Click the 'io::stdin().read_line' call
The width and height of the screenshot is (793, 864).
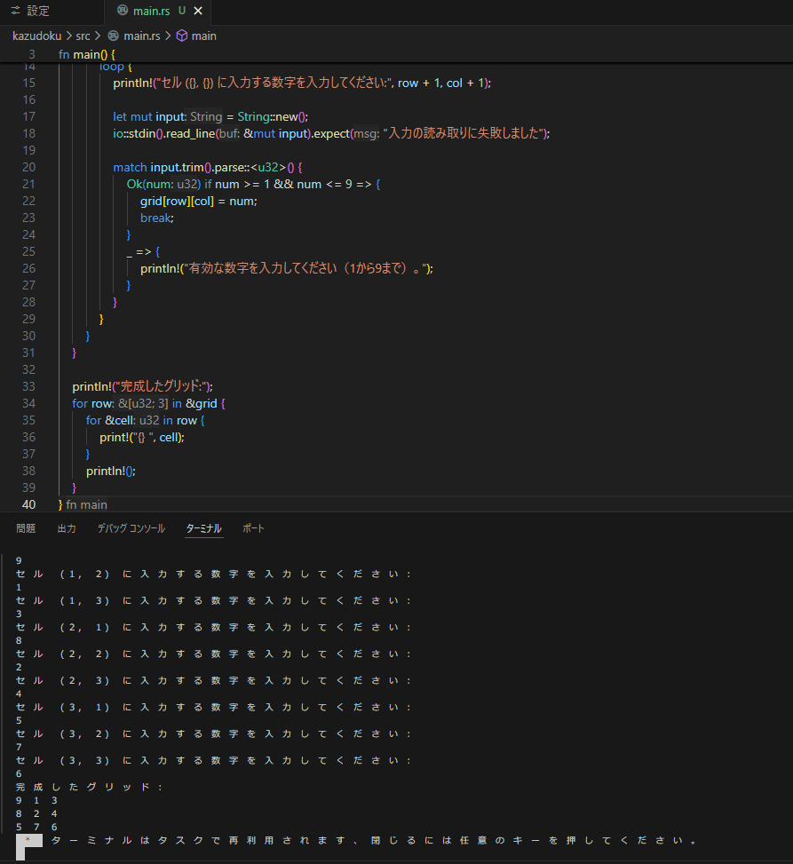[x=164, y=133]
